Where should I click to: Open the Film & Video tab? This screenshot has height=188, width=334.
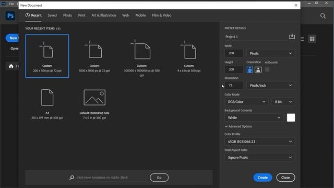pos(162,15)
